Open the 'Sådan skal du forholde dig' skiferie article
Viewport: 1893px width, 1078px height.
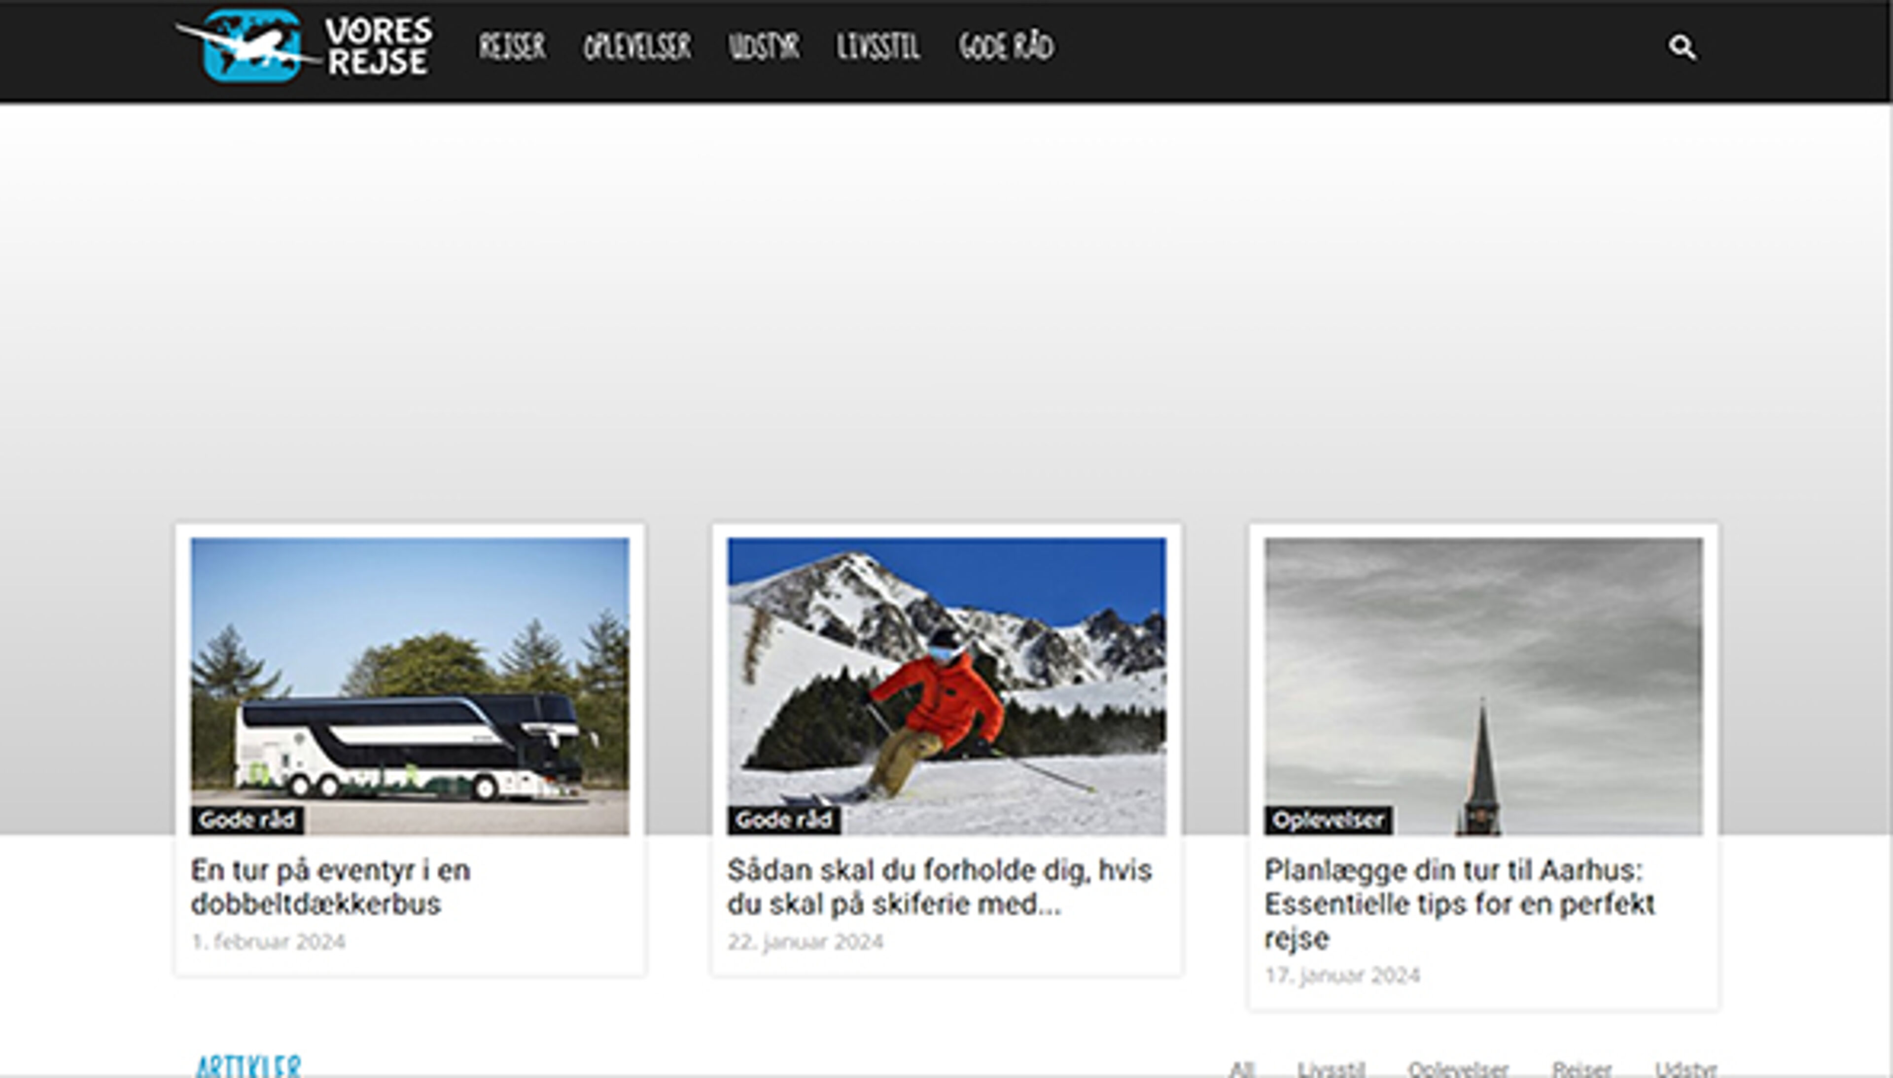tap(938, 886)
